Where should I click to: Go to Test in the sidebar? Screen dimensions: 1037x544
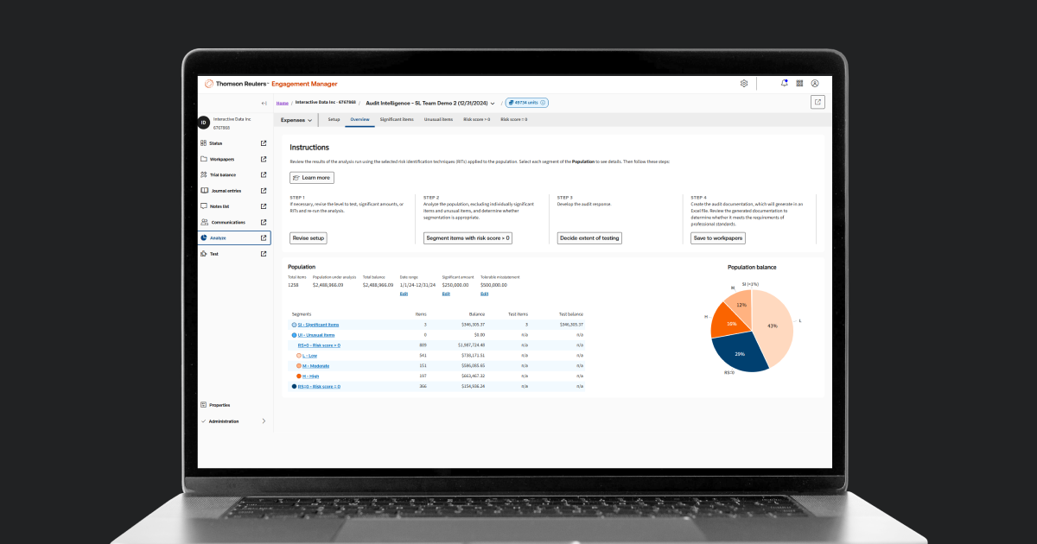tap(213, 254)
